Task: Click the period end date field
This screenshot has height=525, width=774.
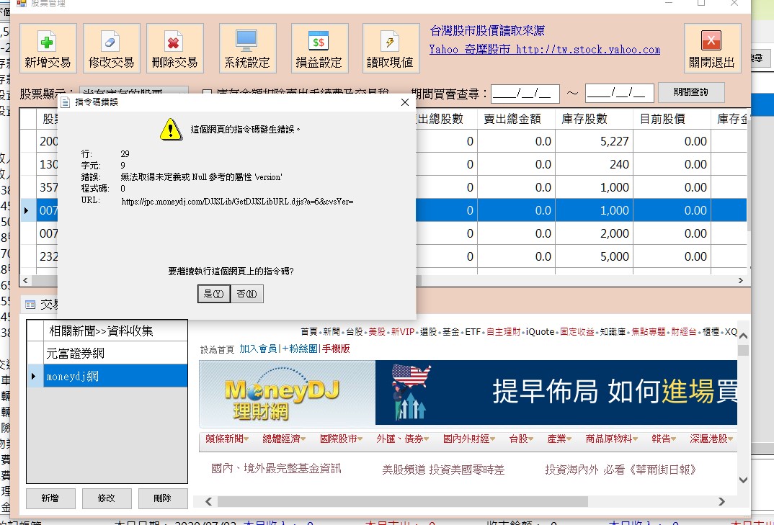Action: tap(620, 93)
